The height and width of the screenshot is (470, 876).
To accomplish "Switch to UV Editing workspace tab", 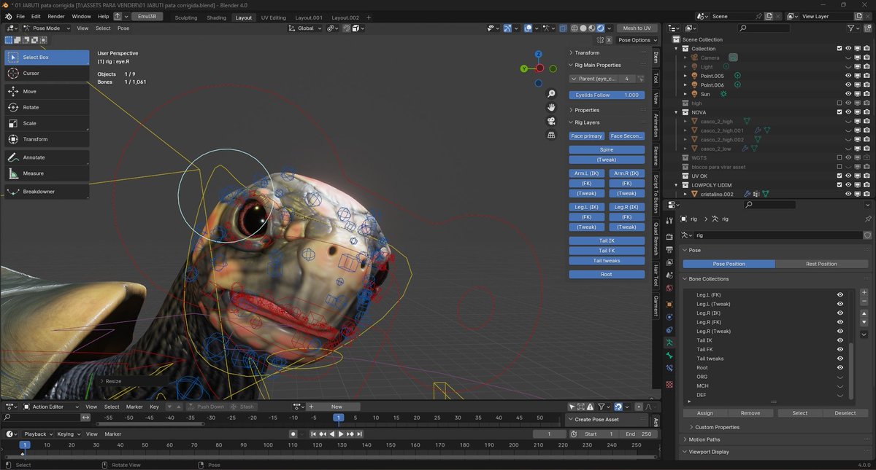I will point(274,17).
